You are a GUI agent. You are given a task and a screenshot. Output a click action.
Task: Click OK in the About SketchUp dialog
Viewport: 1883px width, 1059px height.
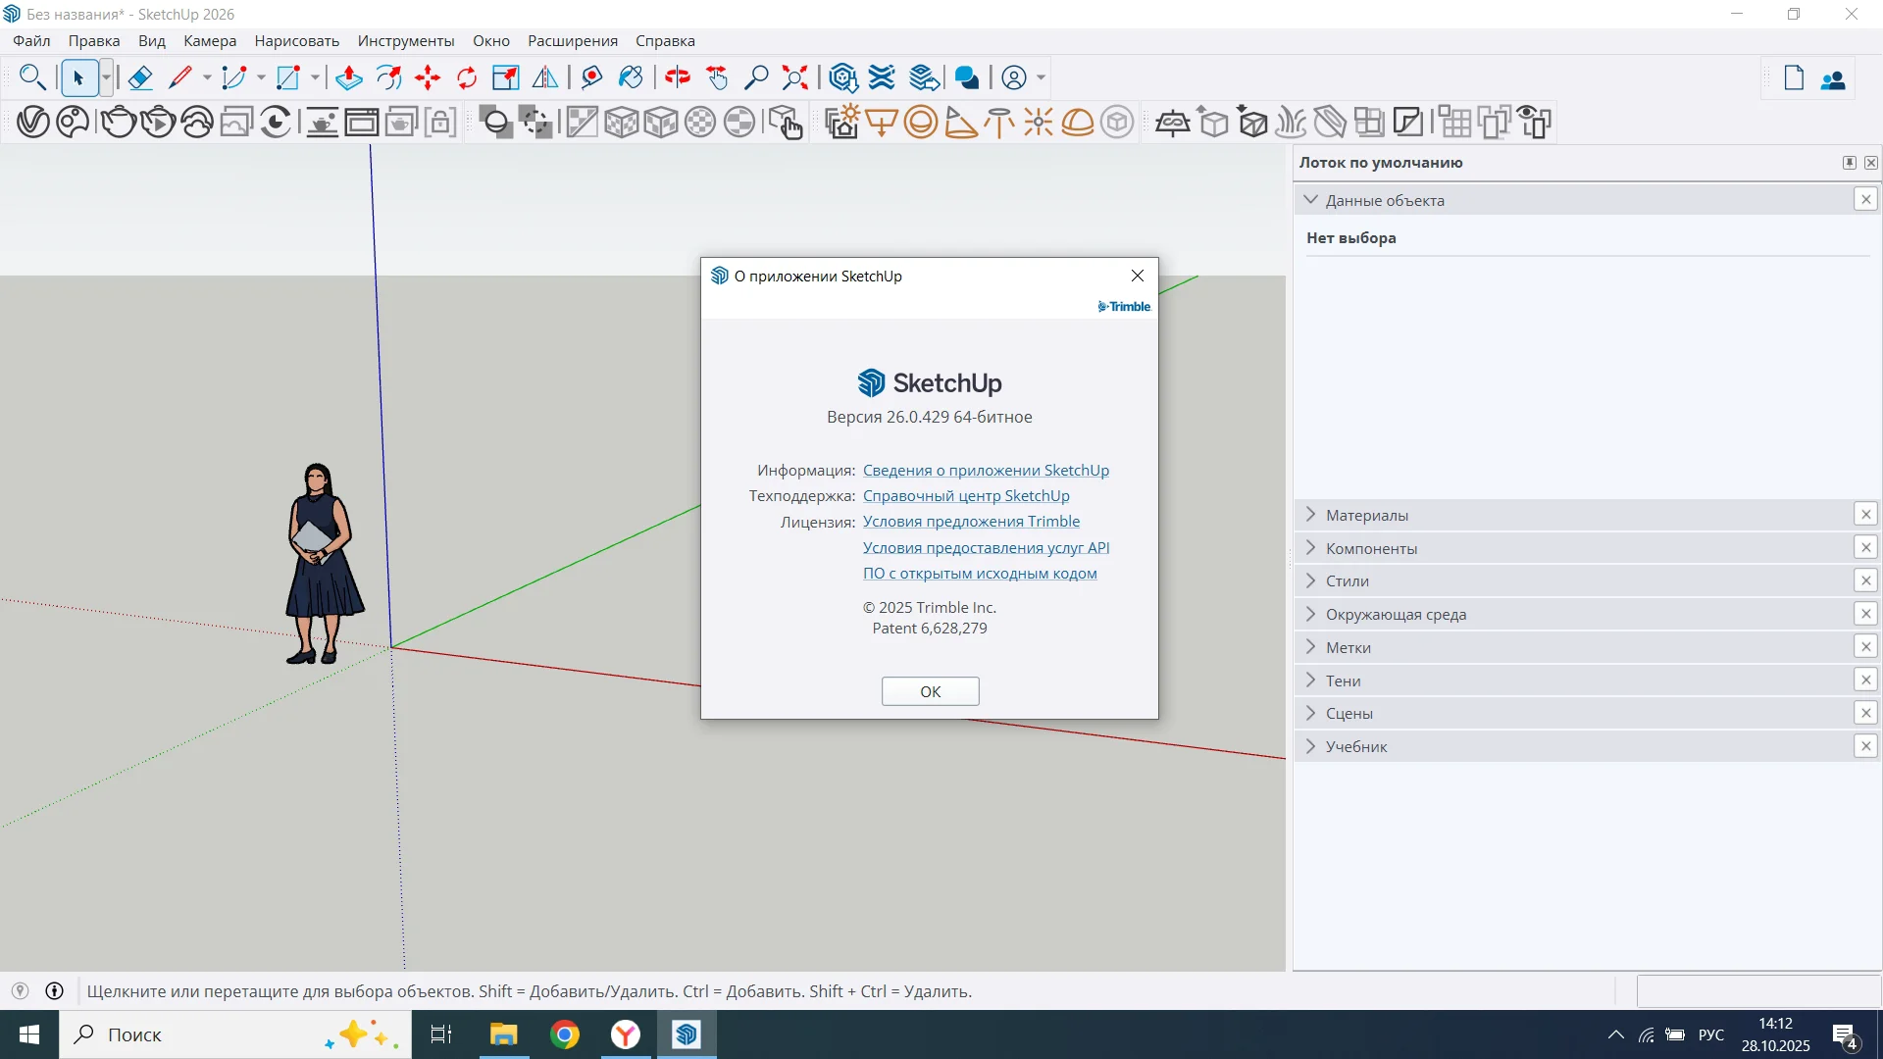930,691
